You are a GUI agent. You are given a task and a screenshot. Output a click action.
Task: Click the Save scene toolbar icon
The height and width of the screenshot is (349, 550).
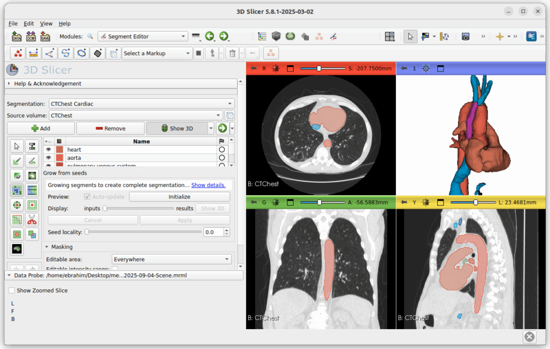pos(45,37)
